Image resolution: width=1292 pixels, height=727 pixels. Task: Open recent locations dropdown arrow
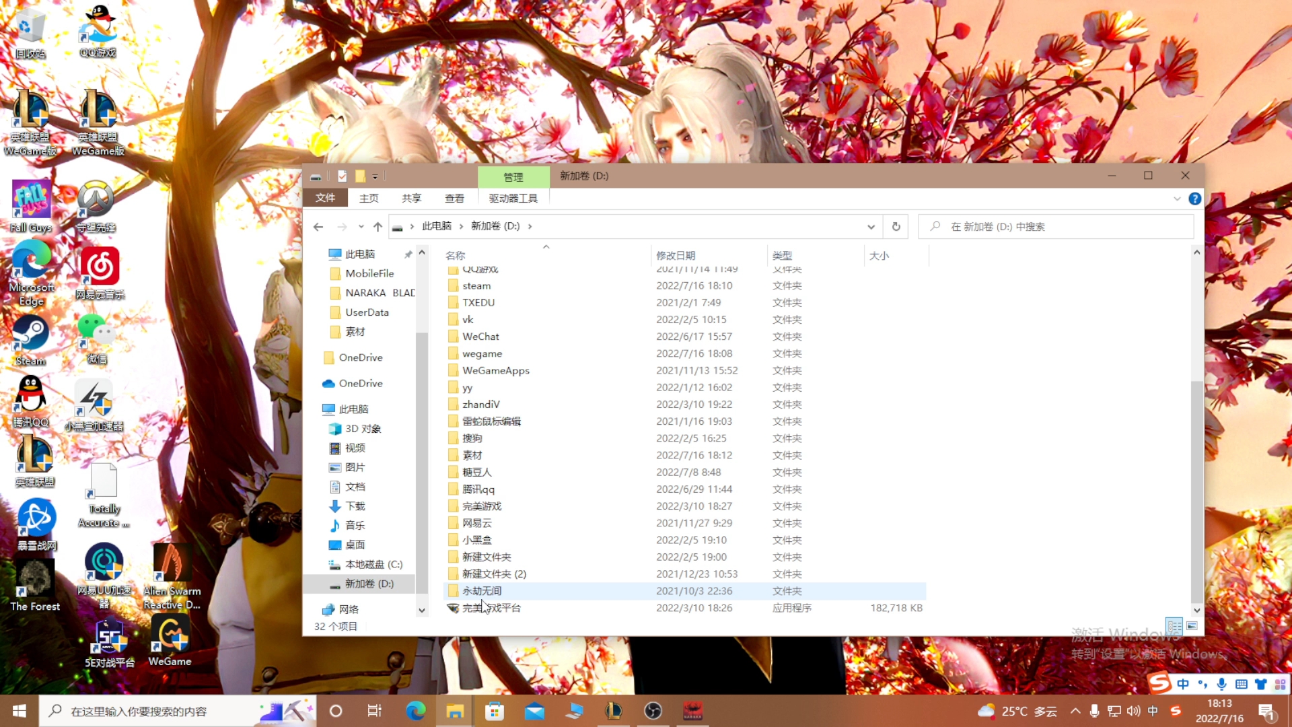click(361, 227)
